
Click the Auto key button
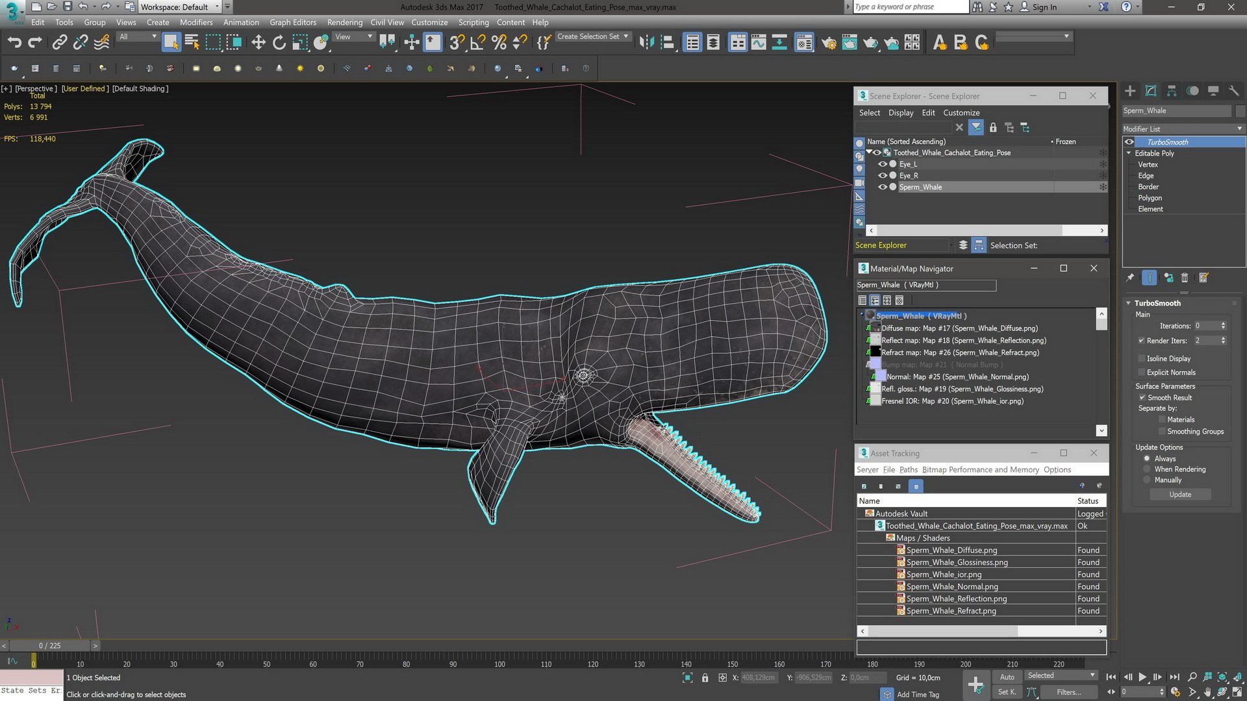[x=1007, y=677]
